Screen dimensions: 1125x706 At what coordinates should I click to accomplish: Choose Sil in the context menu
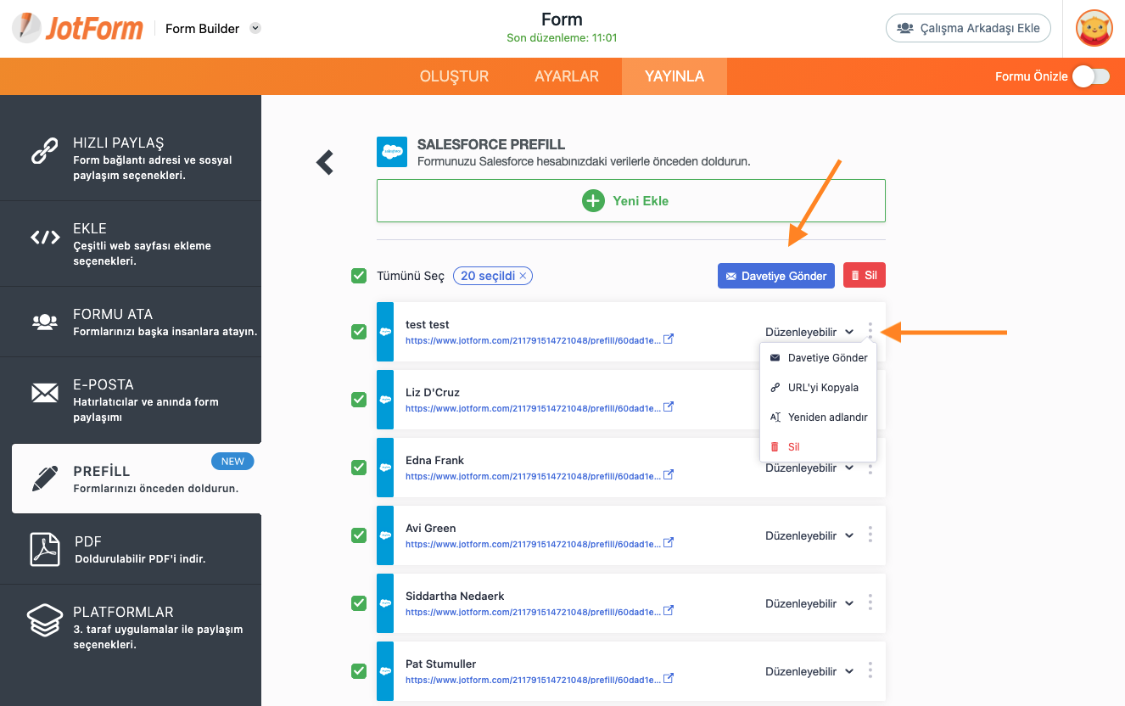[818, 447]
